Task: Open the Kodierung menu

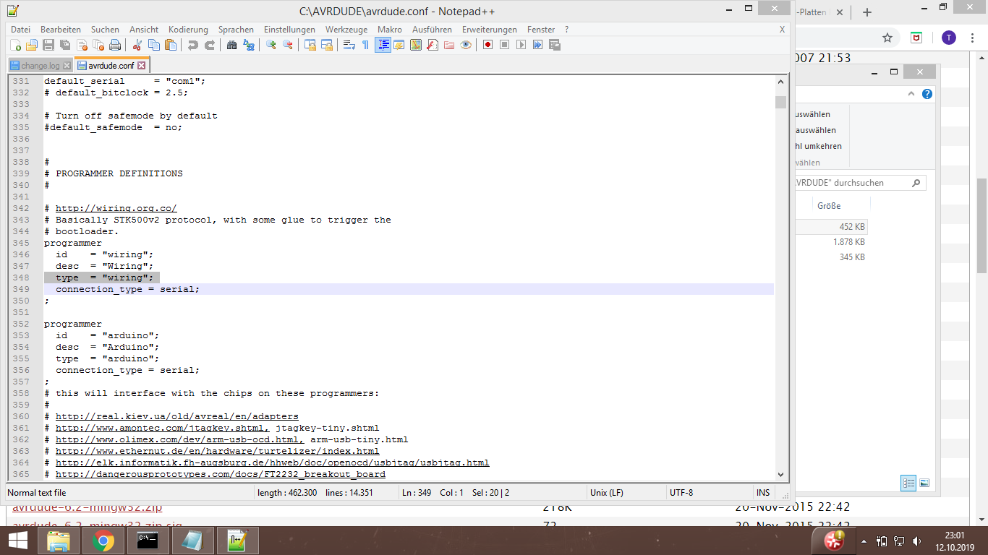Action: [188, 30]
